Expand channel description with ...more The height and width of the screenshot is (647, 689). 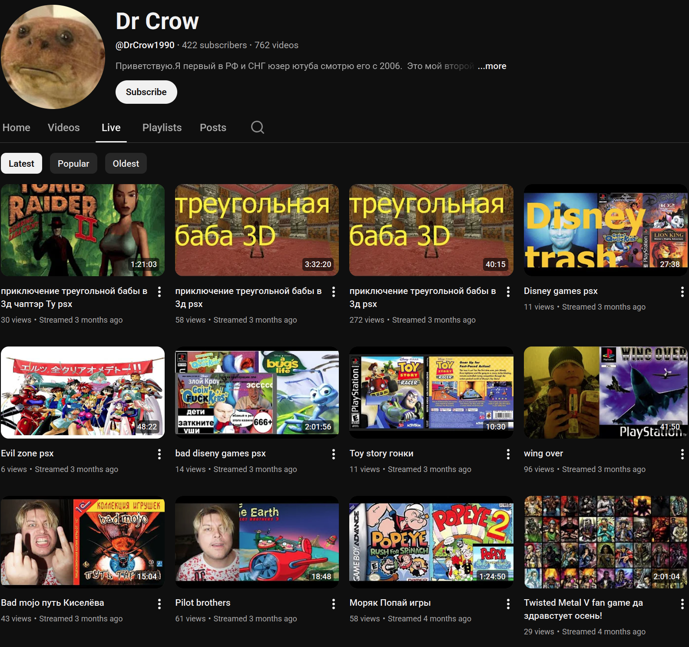492,66
